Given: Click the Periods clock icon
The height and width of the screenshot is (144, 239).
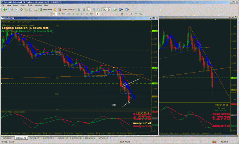Looking at the screenshot, I should point(120,10).
